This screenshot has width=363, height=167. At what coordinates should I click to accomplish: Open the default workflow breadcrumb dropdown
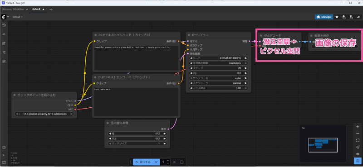[x=18, y=17]
